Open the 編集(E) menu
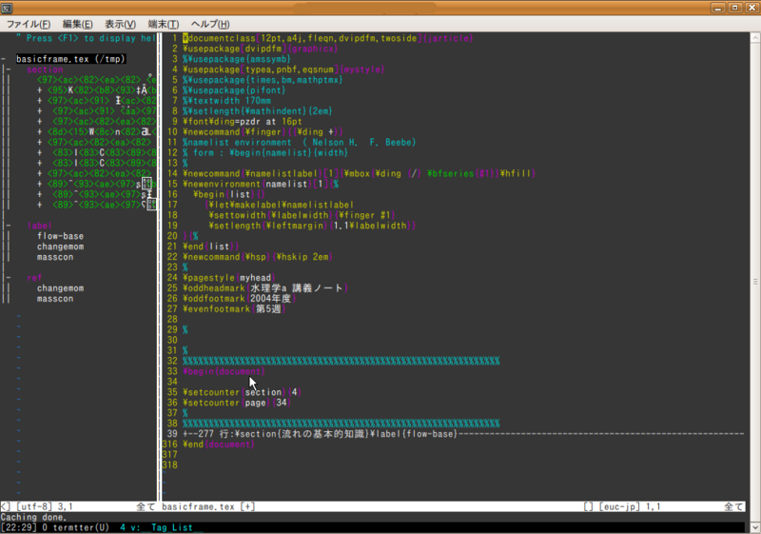This screenshot has height=534, width=761. tap(78, 24)
